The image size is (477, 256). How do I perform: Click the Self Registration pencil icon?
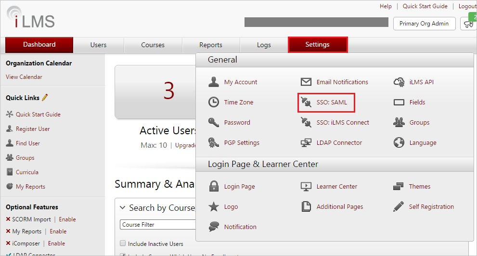(398, 206)
